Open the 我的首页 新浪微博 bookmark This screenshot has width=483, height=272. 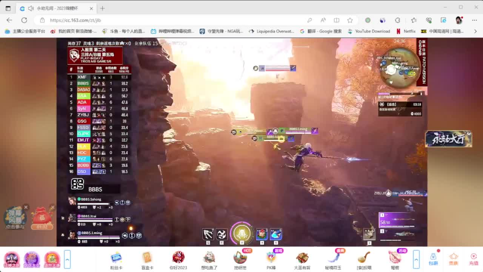point(73,31)
